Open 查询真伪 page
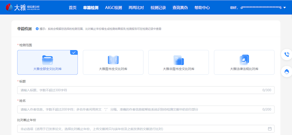This screenshot has height=135, width=292. pos(180,8)
